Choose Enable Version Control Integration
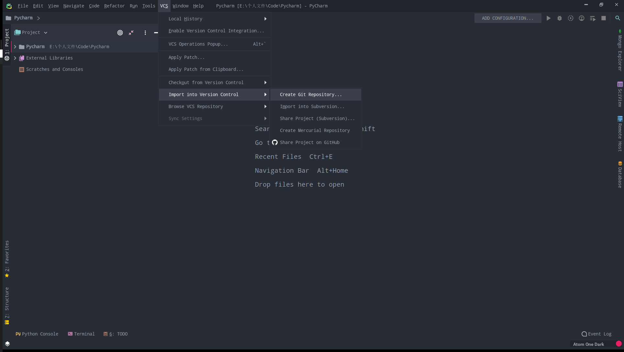The width and height of the screenshot is (624, 352). tap(214, 31)
